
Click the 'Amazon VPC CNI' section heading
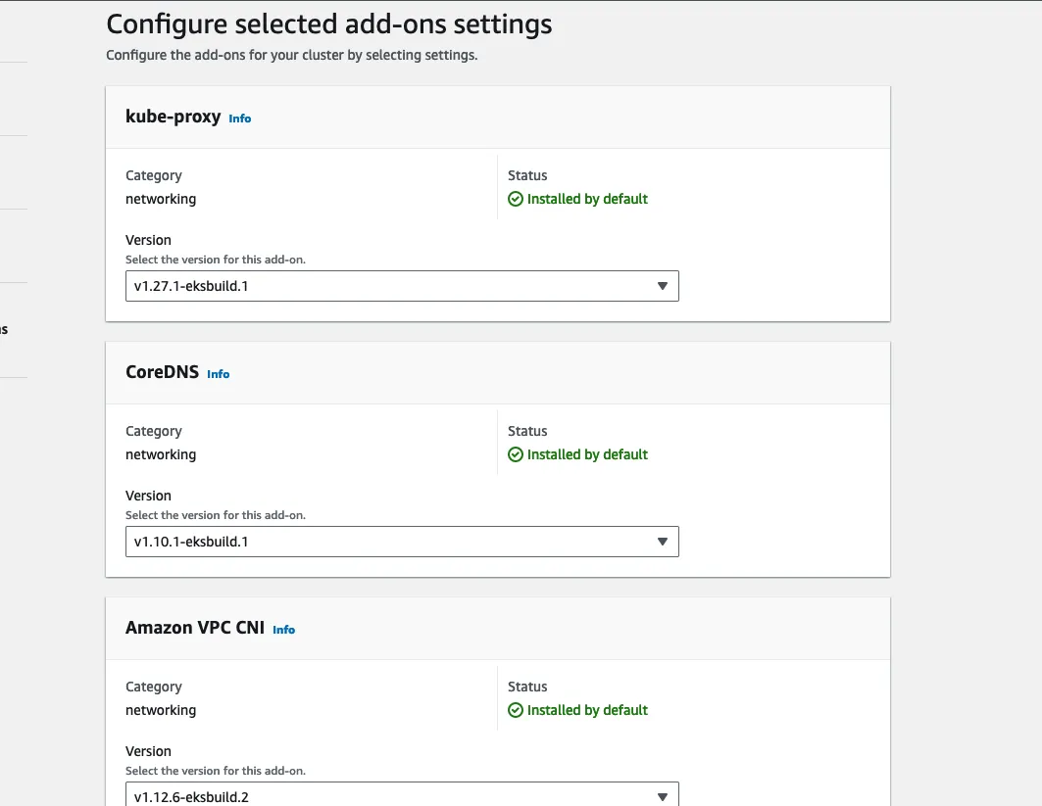195,628
